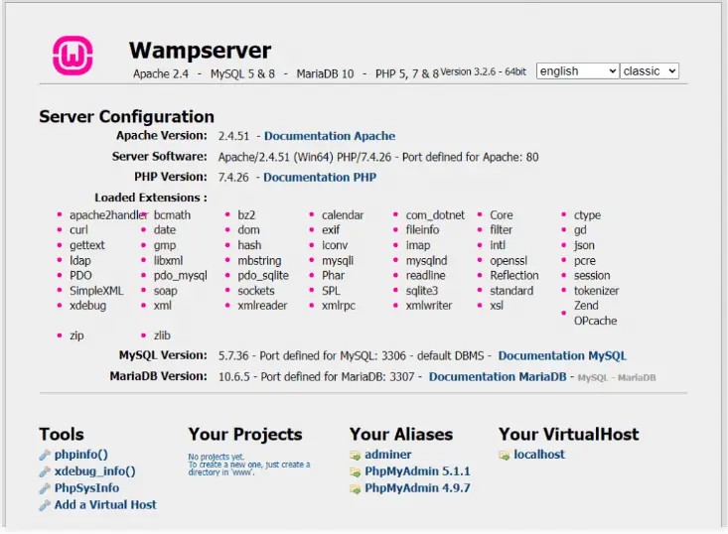Image resolution: width=728 pixels, height=534 pixels.
Task: Open the classic theme dropdown
Action: click(650, 71)
